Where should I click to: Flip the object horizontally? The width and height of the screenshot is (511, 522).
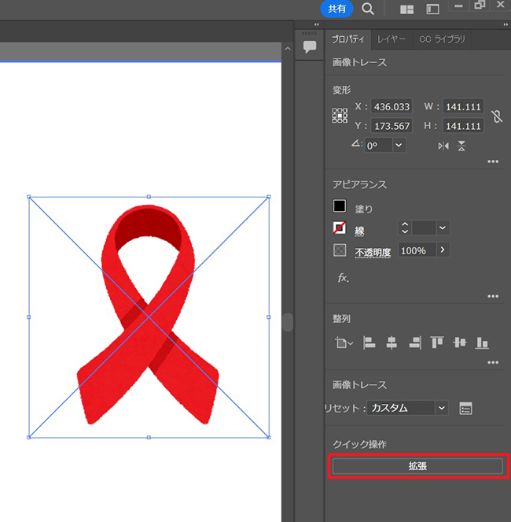point(443,146)
